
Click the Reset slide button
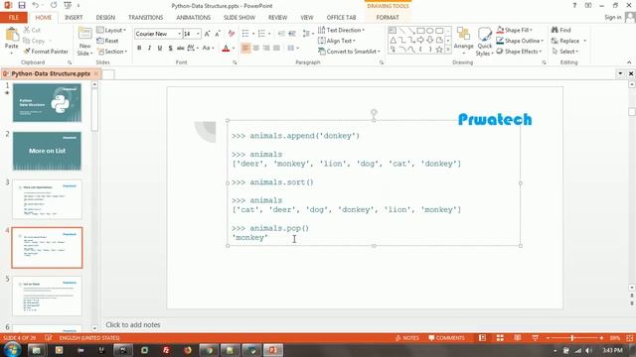click(x=107, y=41)
